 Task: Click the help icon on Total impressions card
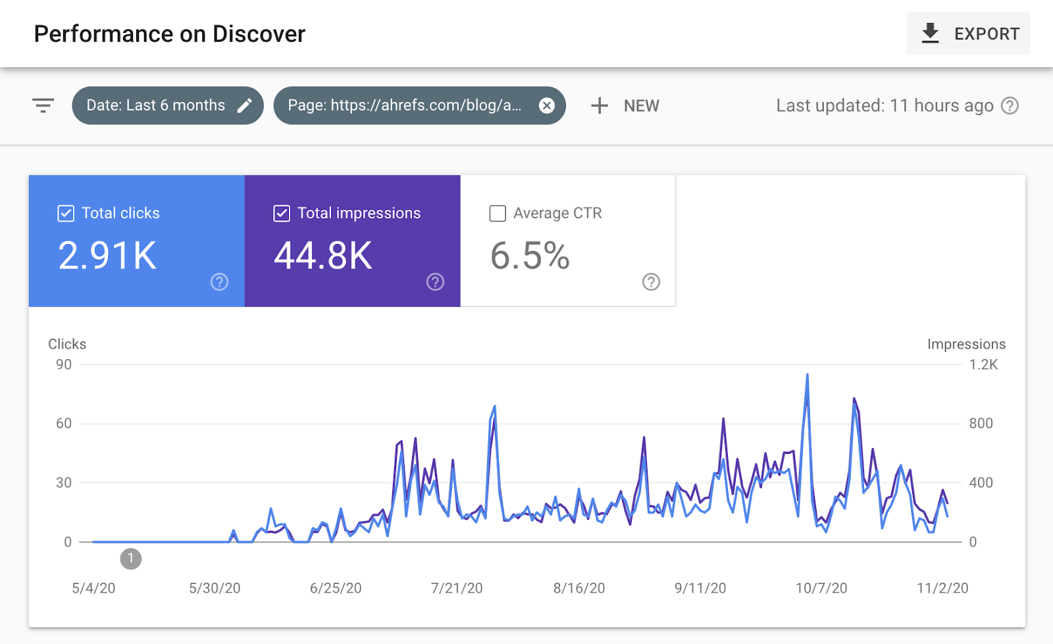coord(435,282)
